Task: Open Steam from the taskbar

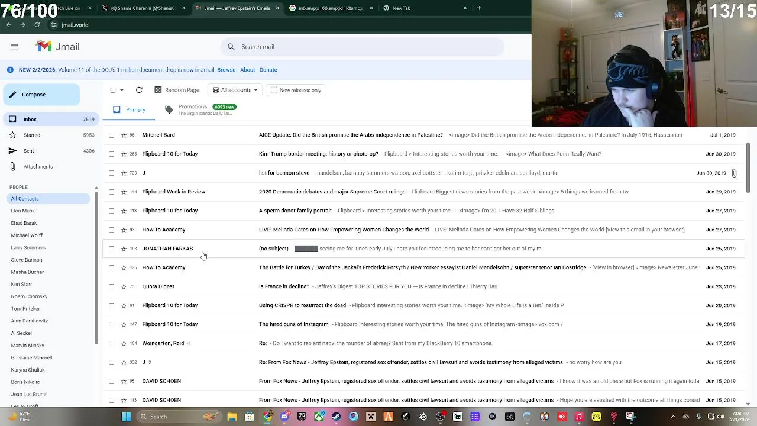Action: 336,417
